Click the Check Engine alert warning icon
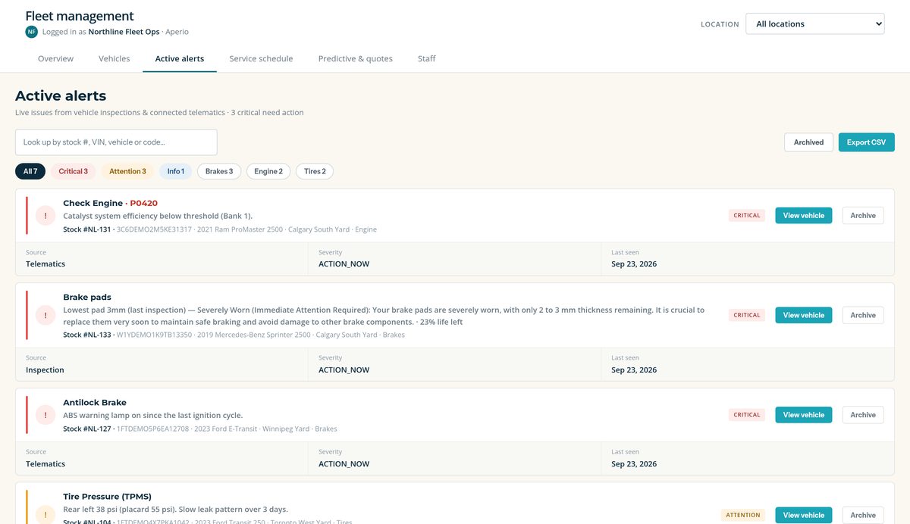910x524 pixels. click(45, 216)
